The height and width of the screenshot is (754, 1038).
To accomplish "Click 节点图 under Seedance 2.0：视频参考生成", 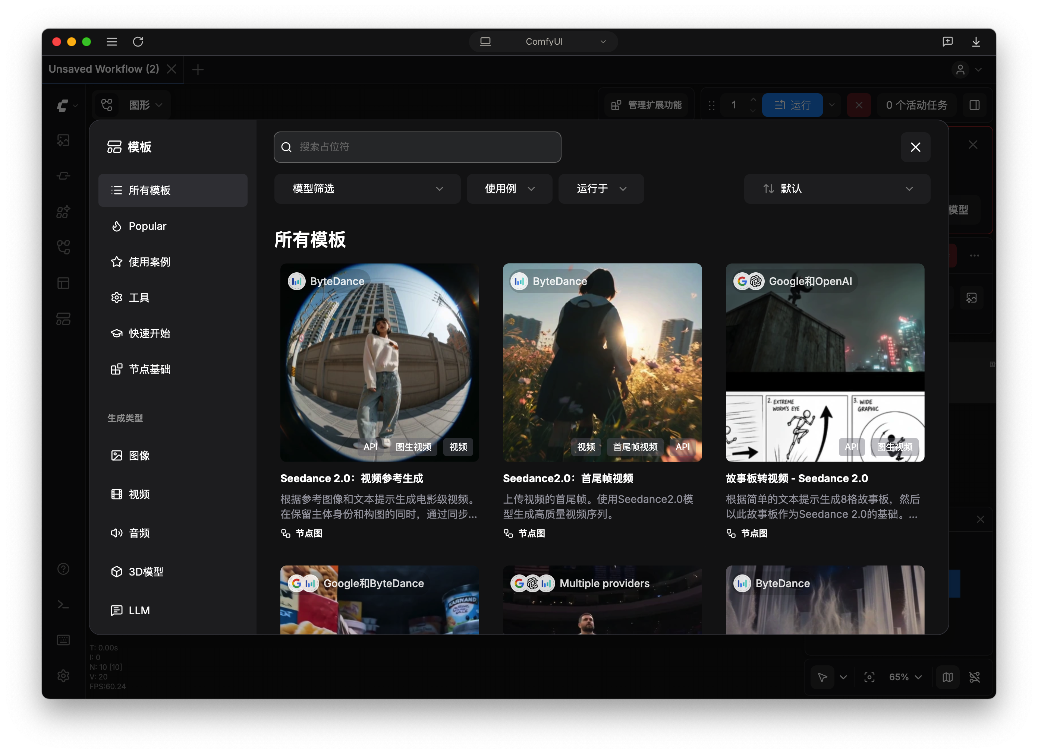I will [x=302, y=533].
